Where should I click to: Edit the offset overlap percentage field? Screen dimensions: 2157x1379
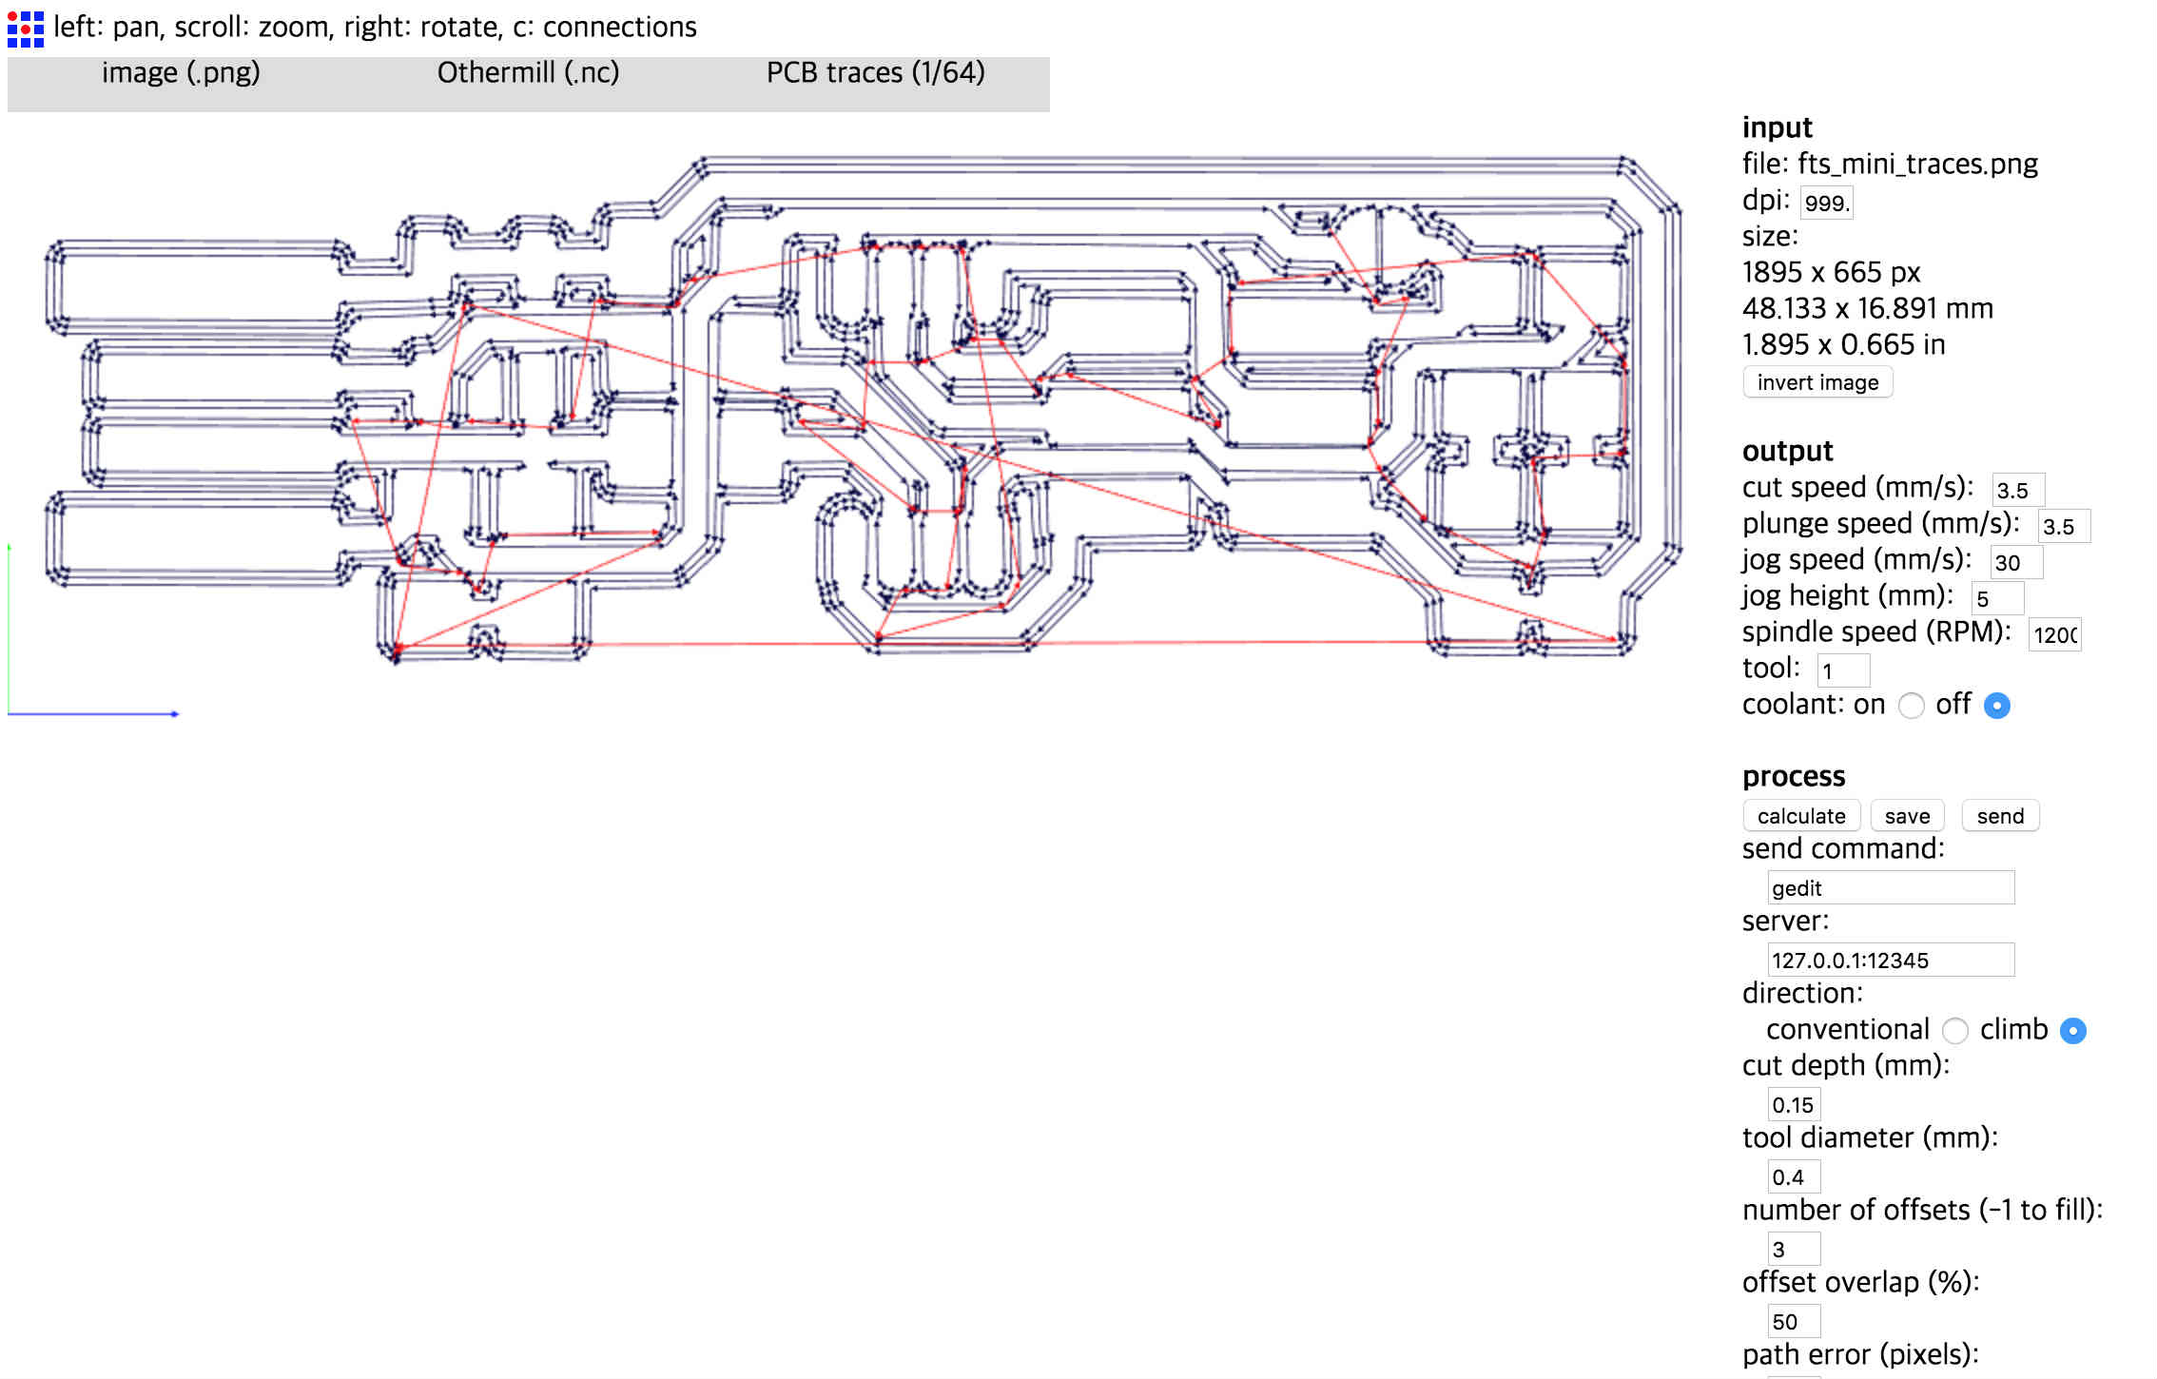click(1772, 1324)
